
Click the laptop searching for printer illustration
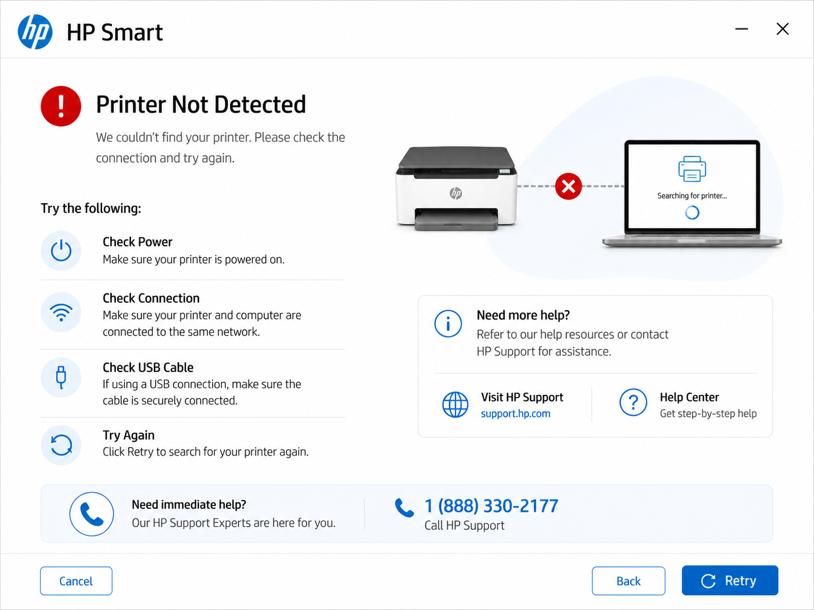(x=692, y=194)
